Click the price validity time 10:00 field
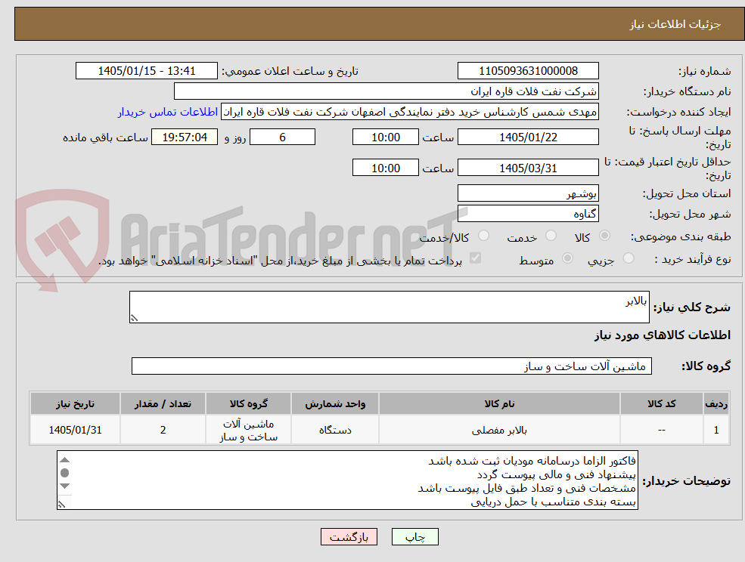Screen dimensions: 745x562 tap(385, 168)
